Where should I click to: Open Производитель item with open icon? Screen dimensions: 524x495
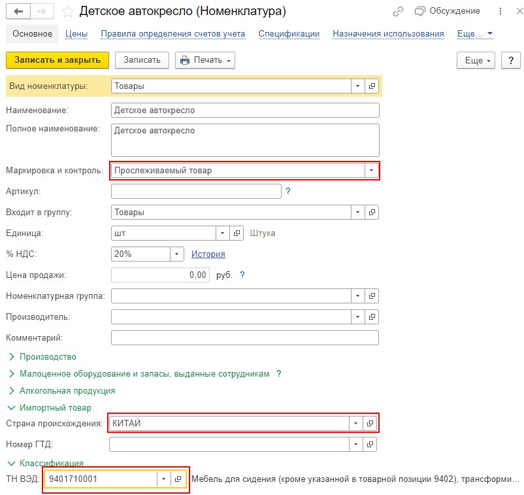(372, 316)
